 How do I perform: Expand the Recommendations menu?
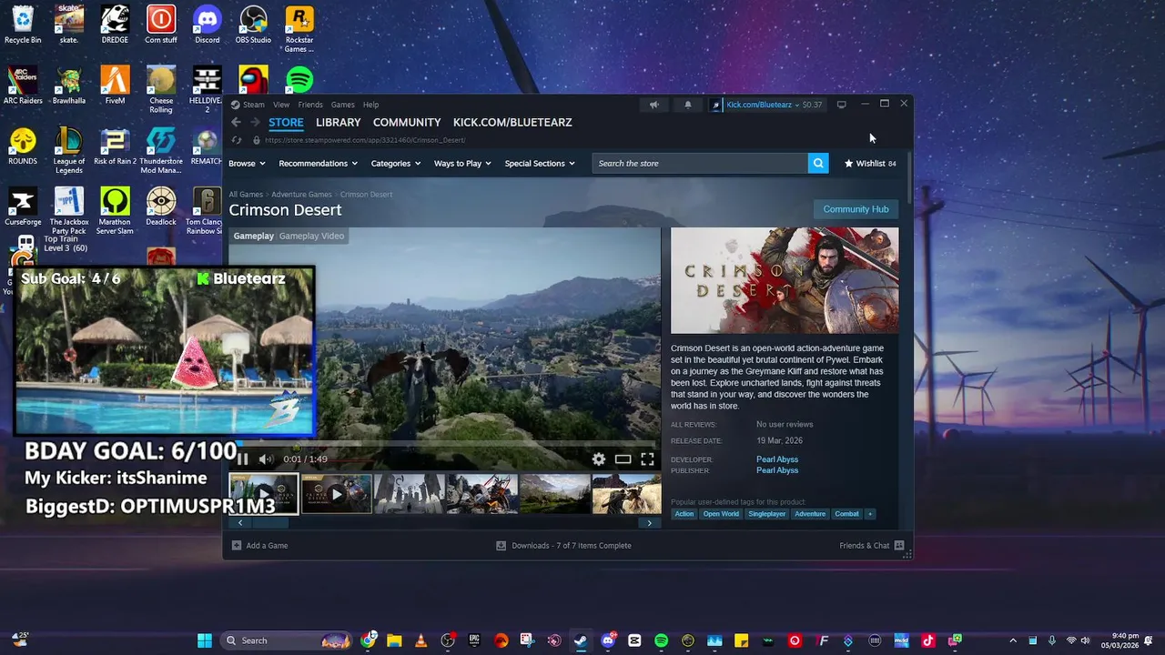[319, 164]
